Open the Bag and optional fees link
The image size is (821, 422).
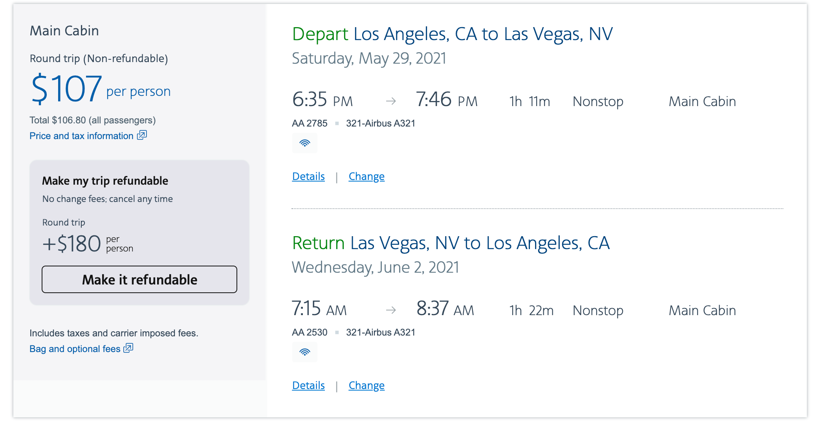(x=75, y=349)
